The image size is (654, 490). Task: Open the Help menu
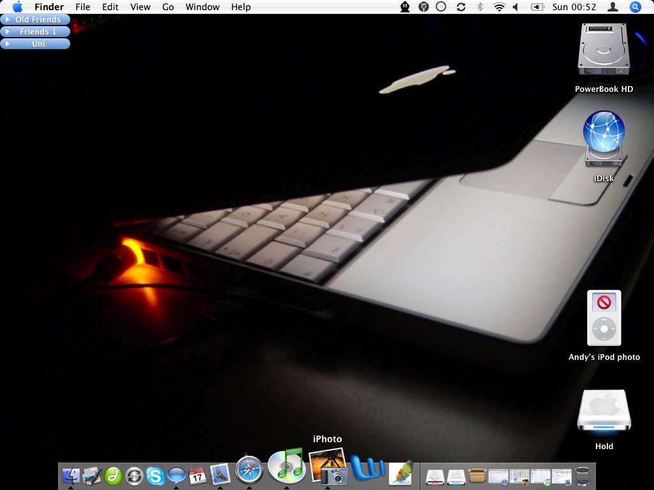(241, 7)
